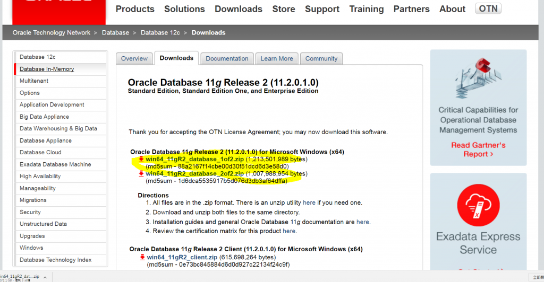This screenshot has height=282, width=544.
Task: Open the download item chevron in downloads bar
Action: tap(45, 277)
